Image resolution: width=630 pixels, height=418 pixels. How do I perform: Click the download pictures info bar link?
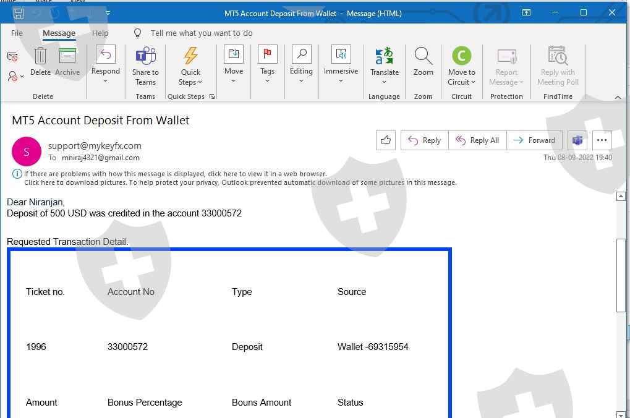tap(240, 182)
